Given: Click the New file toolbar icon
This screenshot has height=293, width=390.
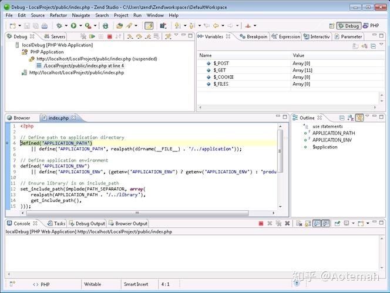Looking at the screenshot, I should 12,26.
